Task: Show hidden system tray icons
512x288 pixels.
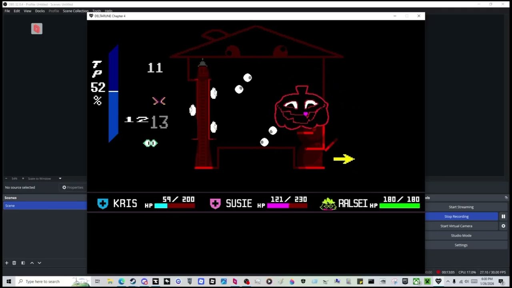Action: 448,282
